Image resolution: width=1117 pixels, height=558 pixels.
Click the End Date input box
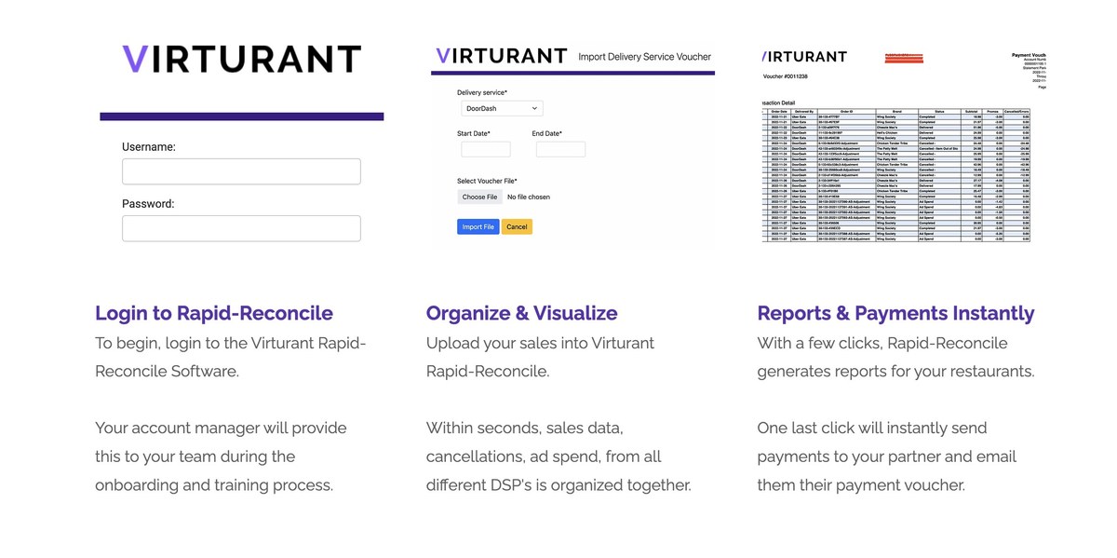560,149
